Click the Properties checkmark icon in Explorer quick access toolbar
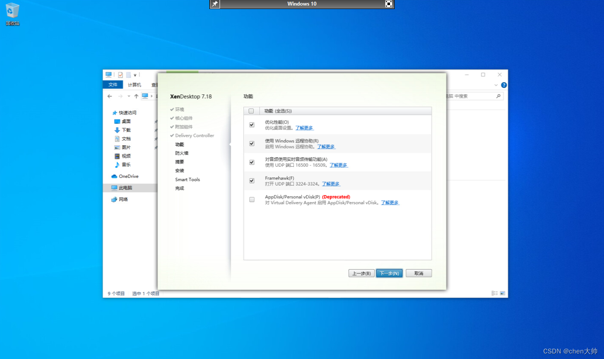 [120, 75]
